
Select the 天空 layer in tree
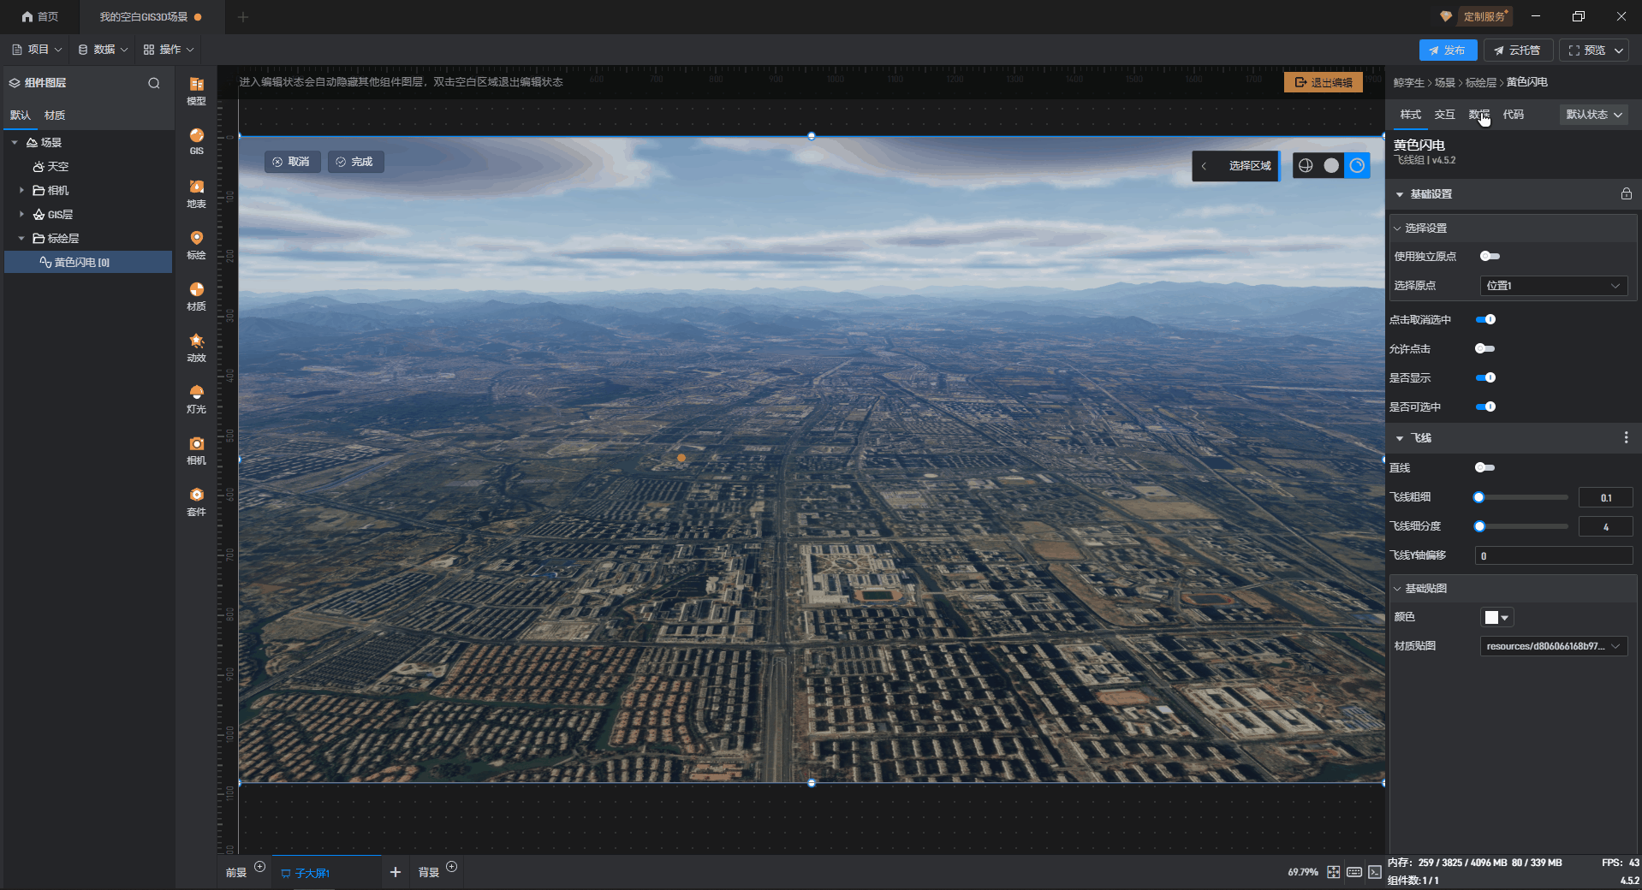tap(51, 167)
